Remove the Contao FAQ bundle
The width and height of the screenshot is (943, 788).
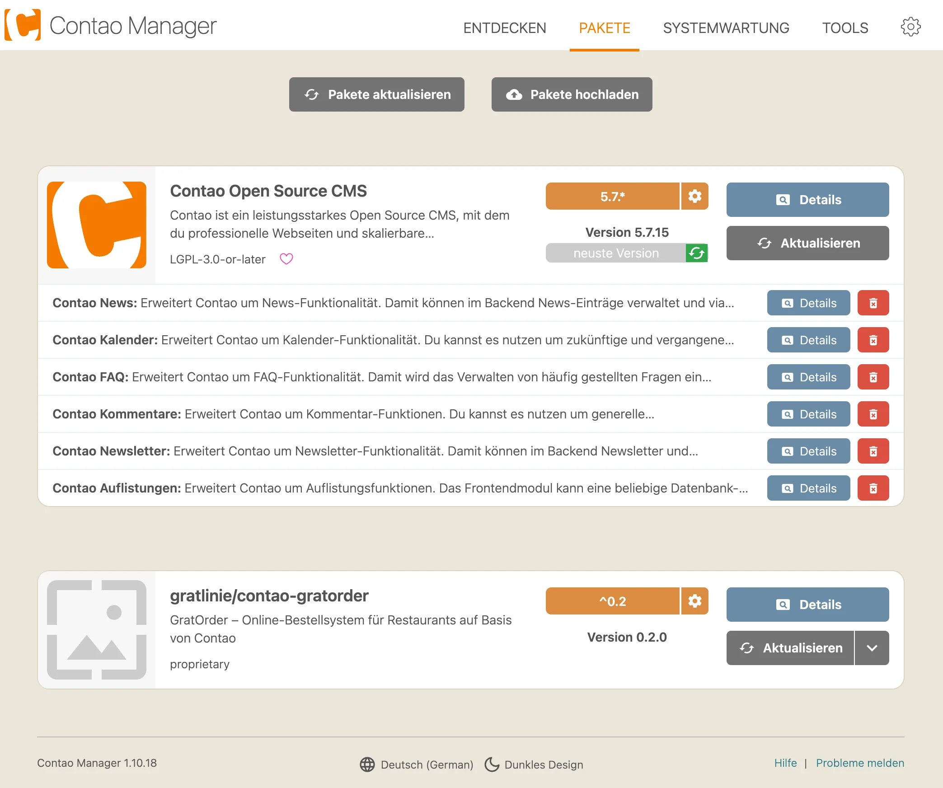click(873, 377)
